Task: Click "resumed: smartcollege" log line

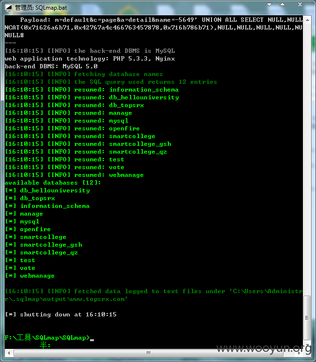Action: (80, 136)
